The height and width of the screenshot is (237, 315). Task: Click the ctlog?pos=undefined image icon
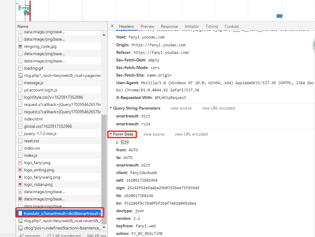pos(21,228)
